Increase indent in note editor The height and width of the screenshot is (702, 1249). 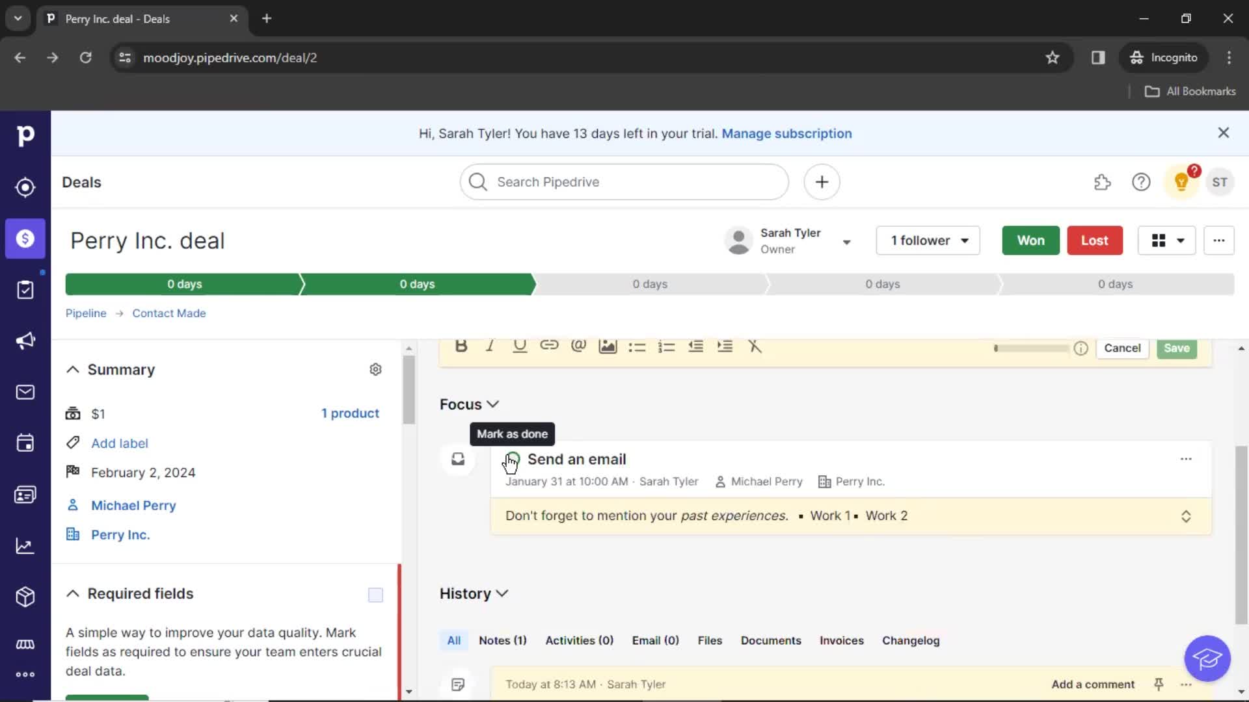click(x=725, y=346)
